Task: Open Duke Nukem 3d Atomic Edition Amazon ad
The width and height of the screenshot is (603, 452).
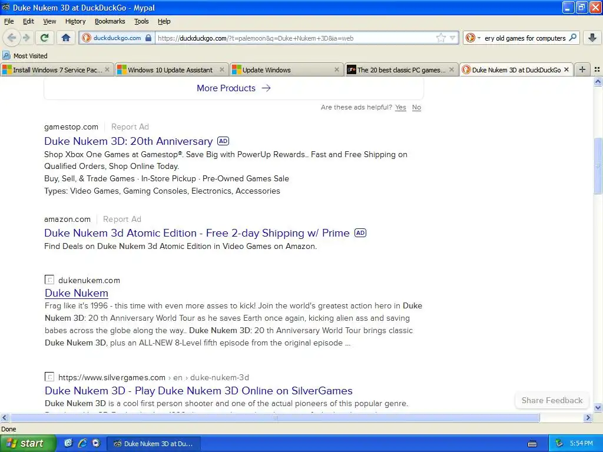Action: point(197,233)
